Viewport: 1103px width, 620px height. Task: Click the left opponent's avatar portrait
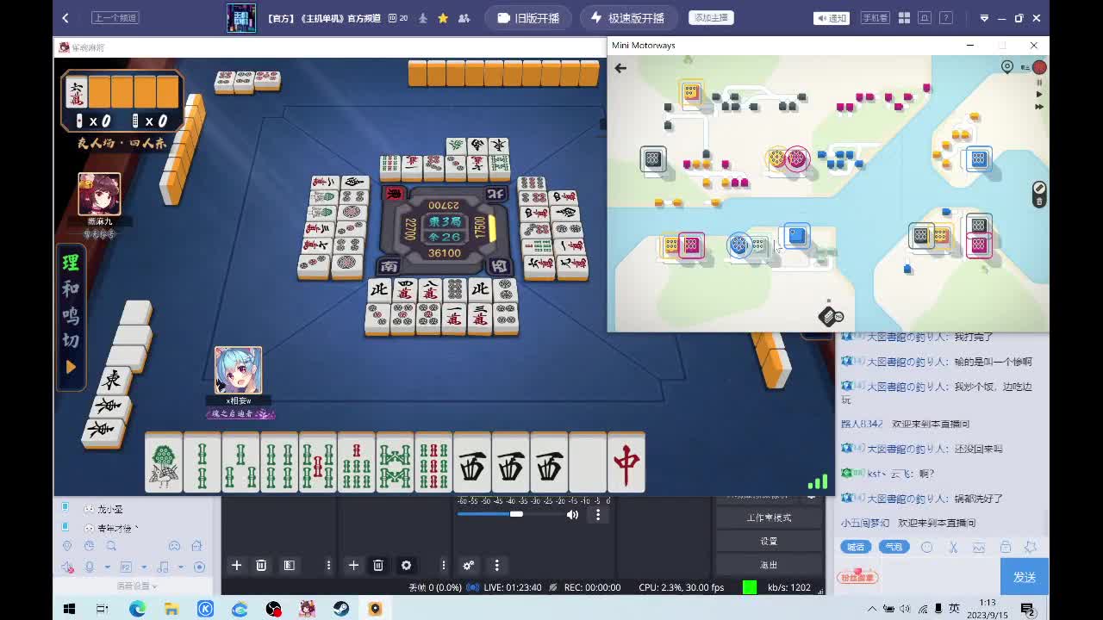pyautogui.click(x=99, y=194)
